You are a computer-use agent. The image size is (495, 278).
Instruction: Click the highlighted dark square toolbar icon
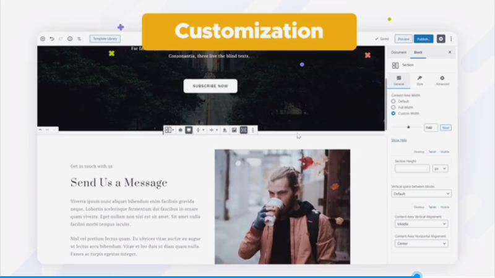tap(189, 130)
